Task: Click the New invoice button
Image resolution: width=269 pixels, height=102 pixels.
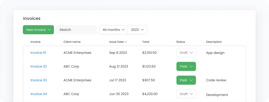Action: coord(38,30)
